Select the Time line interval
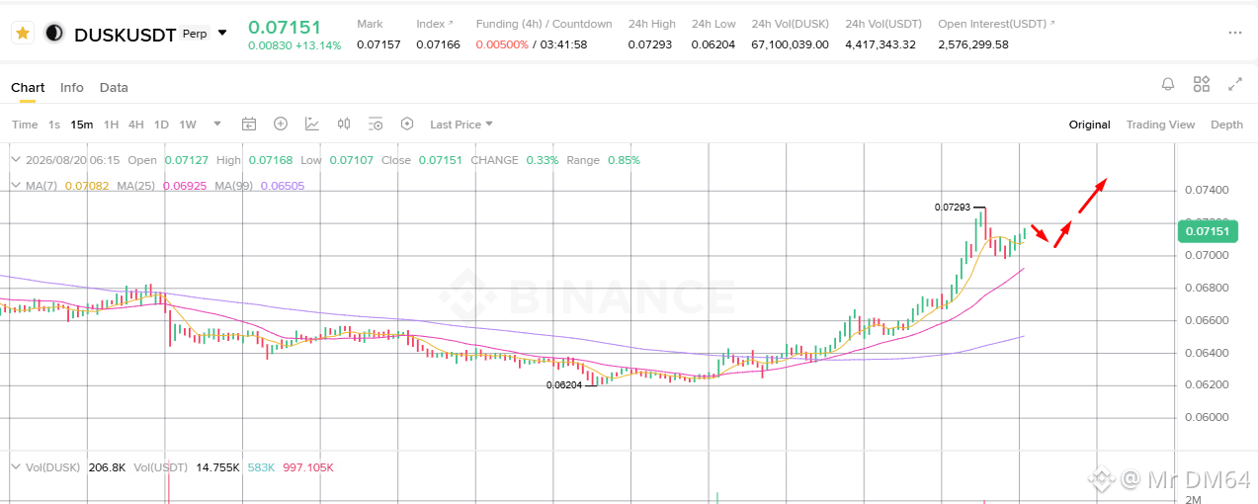Image resolution: width=1258 pixels, height=504 pixels. 25,125
